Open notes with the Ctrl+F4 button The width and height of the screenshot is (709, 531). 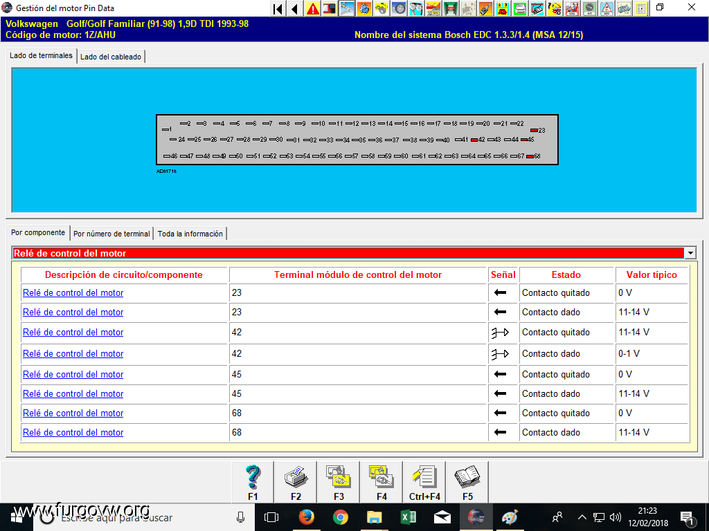pyautogui.click(x=424, y=482)
